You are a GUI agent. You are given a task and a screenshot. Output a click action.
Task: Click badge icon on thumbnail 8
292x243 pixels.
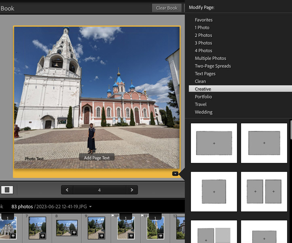(x=74, y=233)
